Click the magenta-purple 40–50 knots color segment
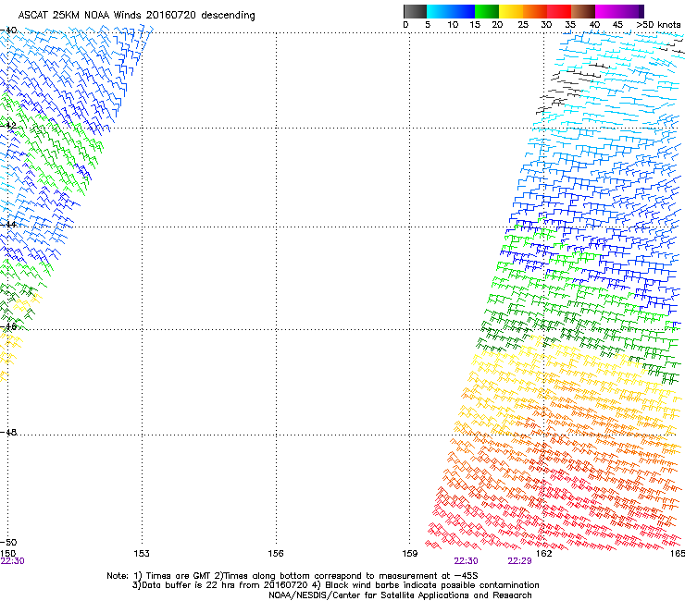 [619, 11]
